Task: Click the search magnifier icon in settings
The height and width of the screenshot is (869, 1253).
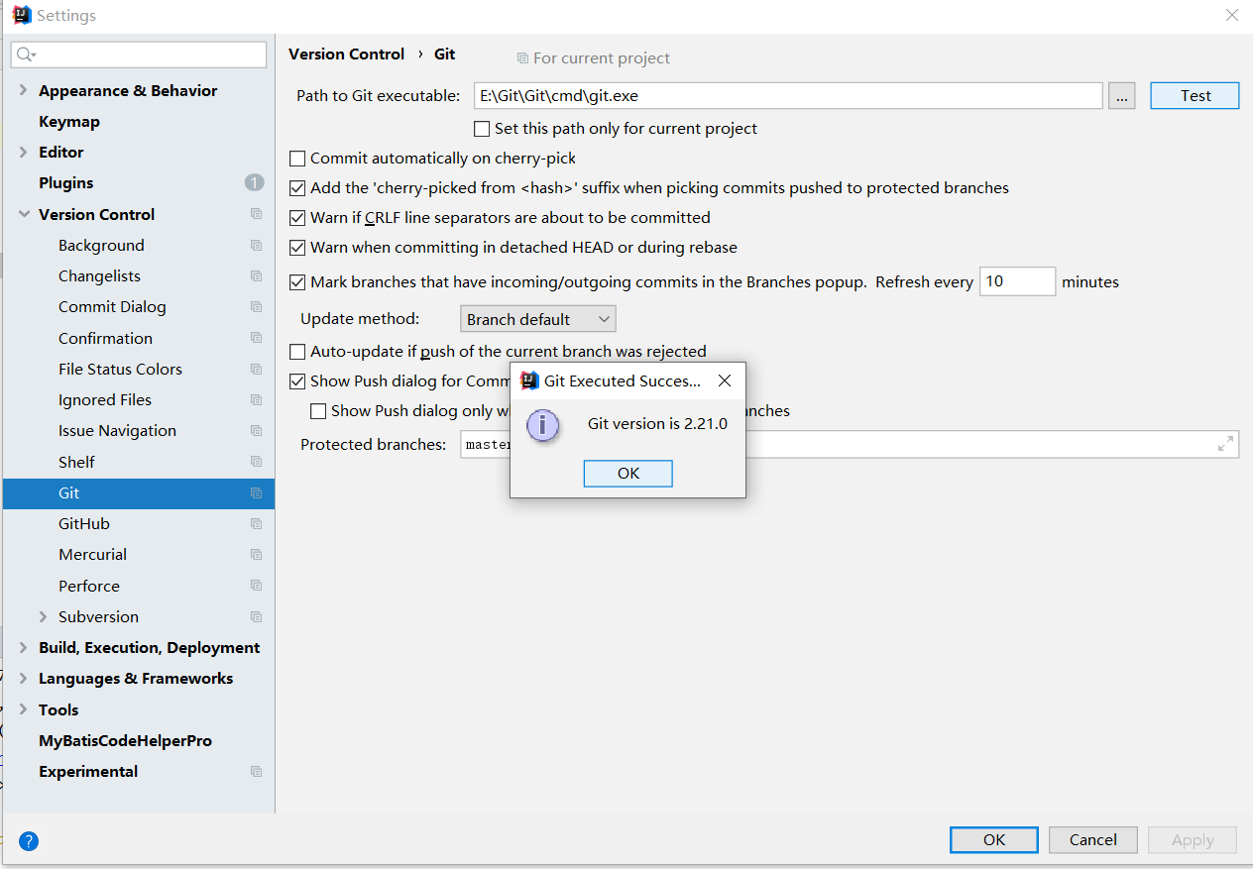Action: [x=25, y=54]
